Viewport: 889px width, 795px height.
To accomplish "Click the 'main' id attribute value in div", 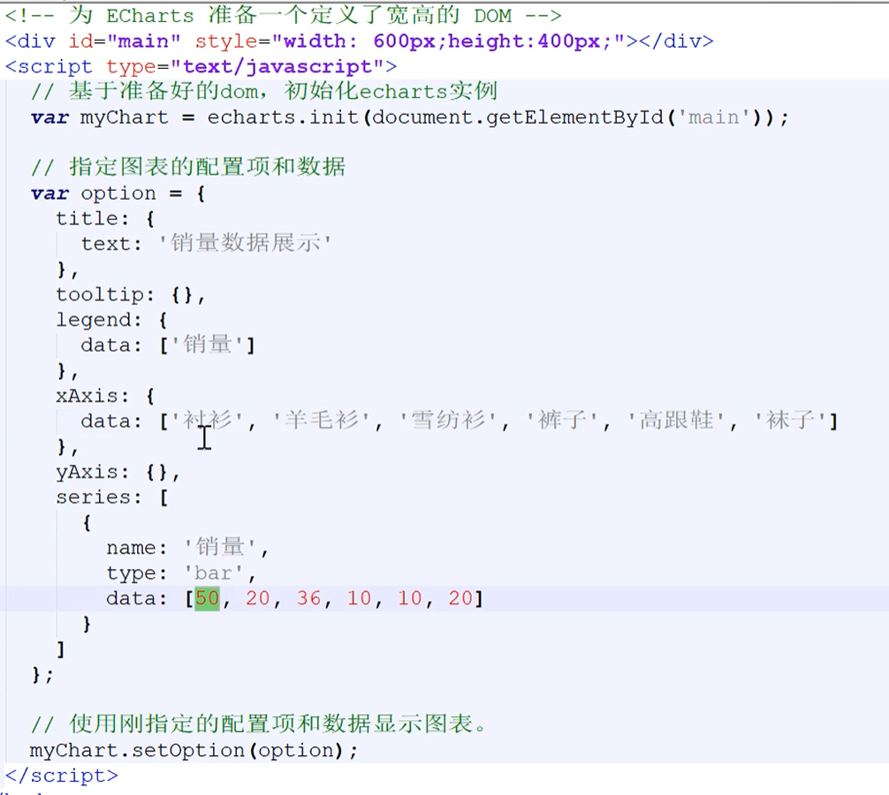I will 143,42.
